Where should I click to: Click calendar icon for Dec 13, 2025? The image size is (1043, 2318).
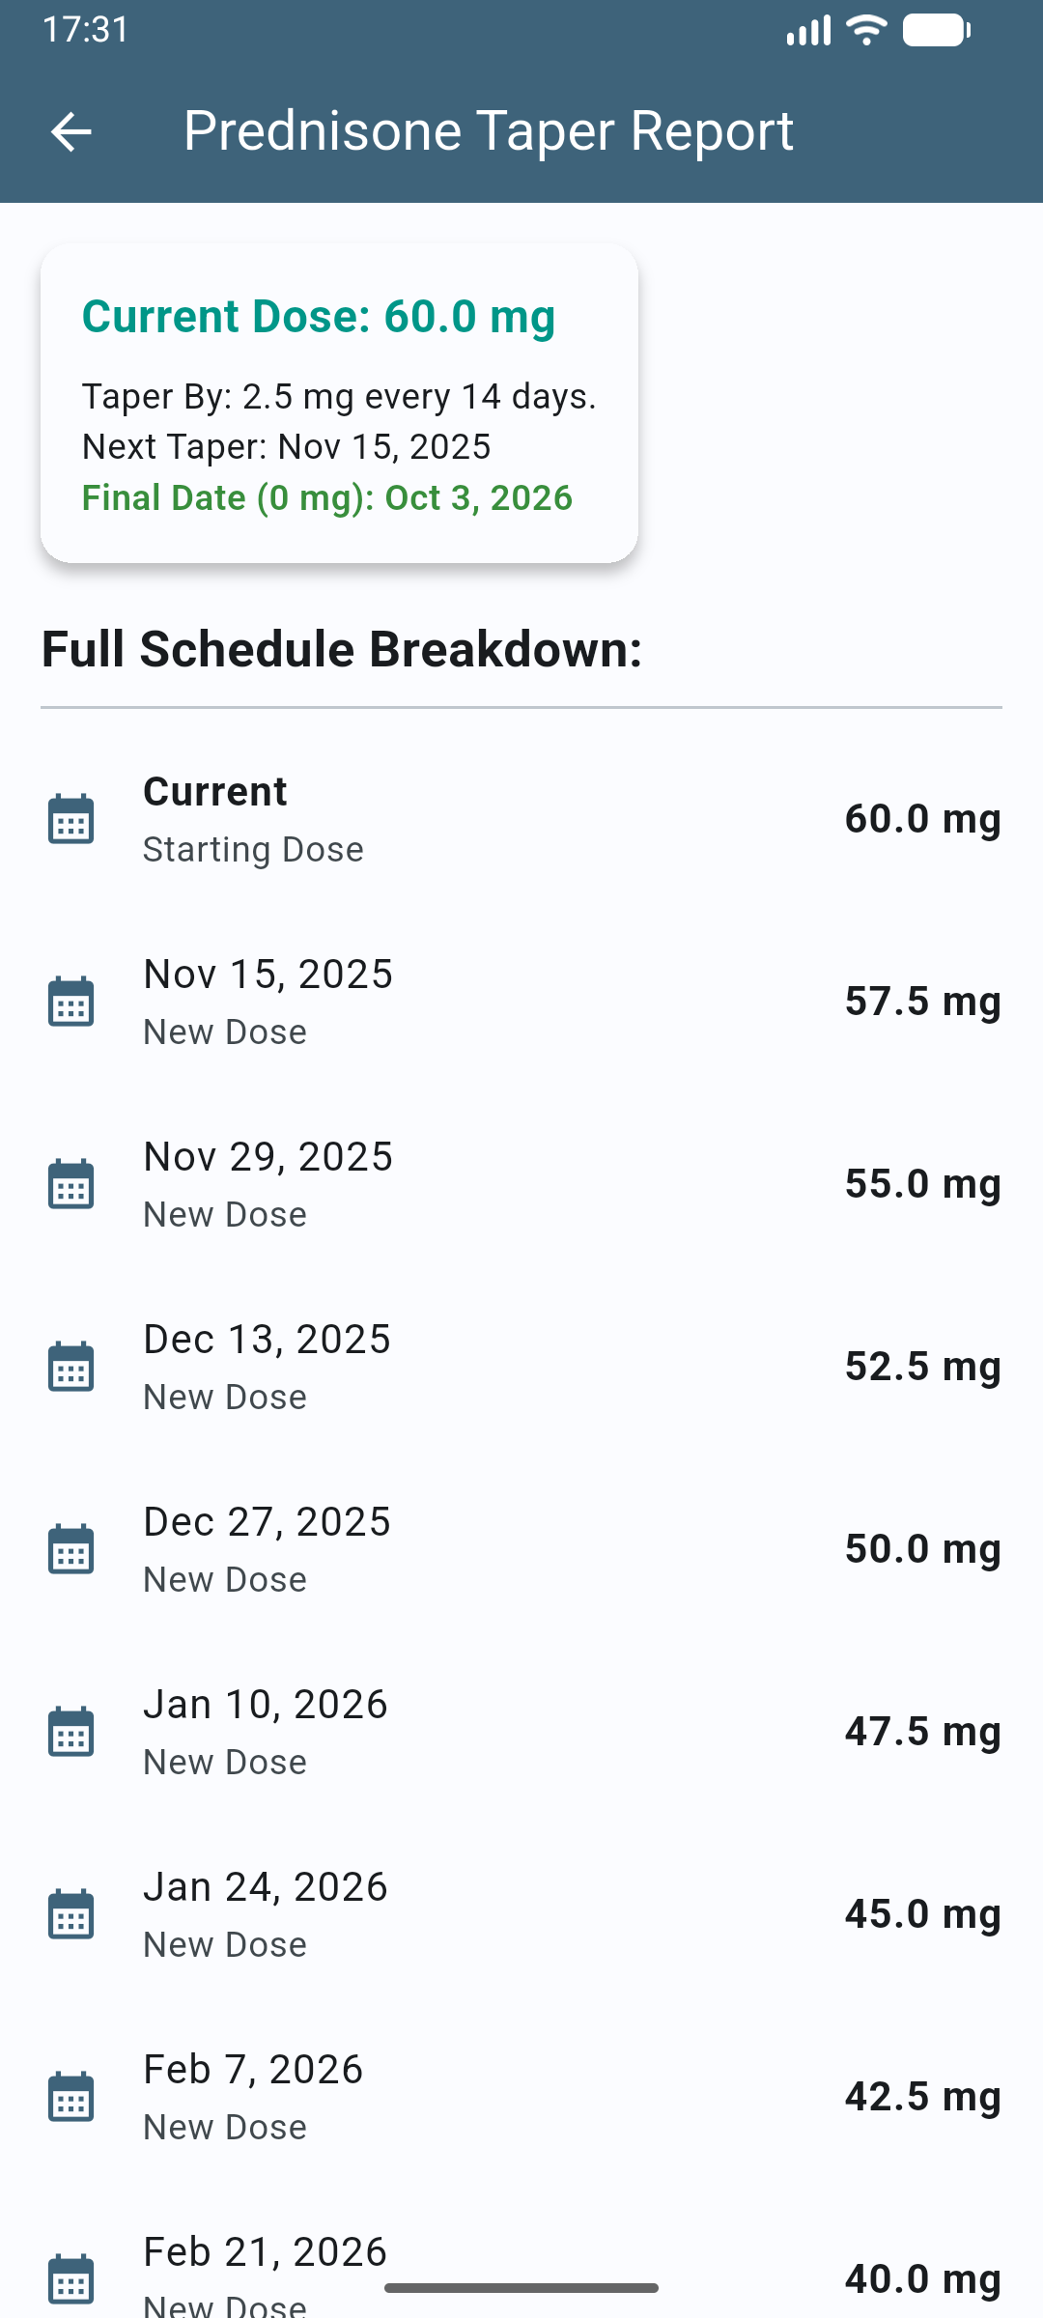(70, 1367)
